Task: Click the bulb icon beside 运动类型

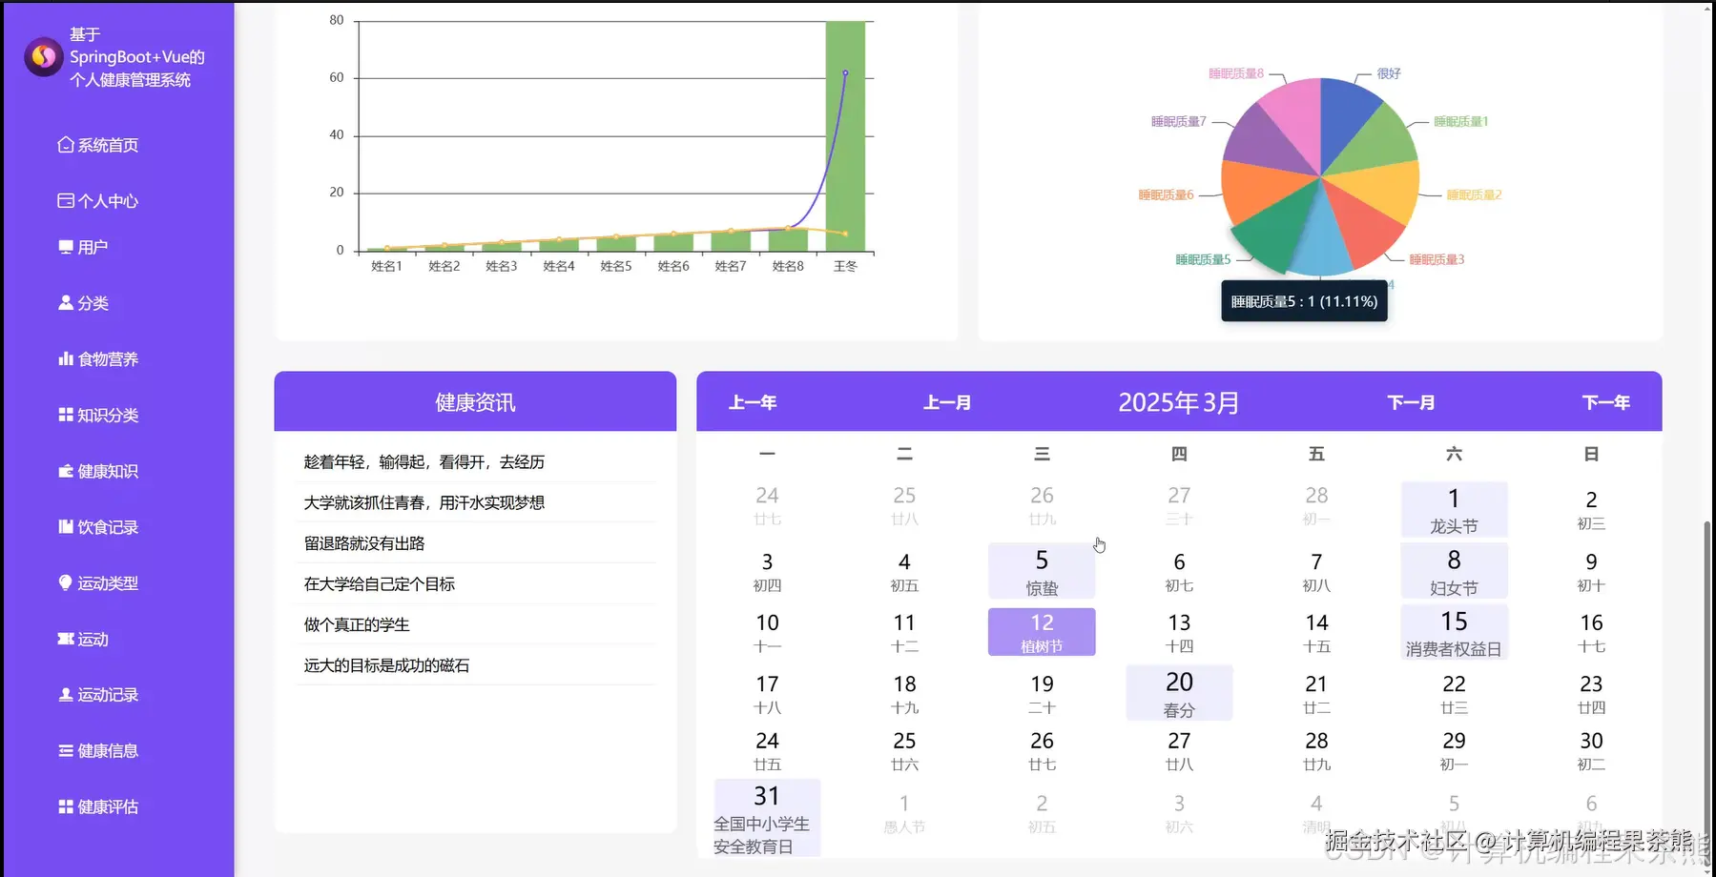Action: pyautogui.click(x=66, y=582)
